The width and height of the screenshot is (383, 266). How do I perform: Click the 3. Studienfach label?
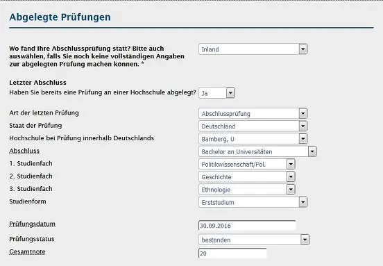tap(31, 189)
